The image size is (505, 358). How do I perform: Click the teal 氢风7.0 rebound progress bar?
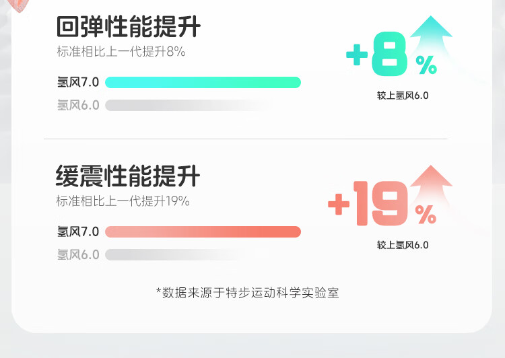point(203,83)
